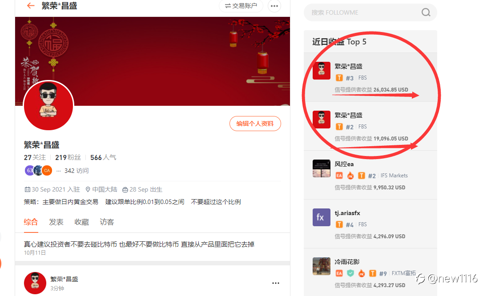This screenshot has height=296, width=483.
Task: Click the purple fx avatar for tj.ariasfx
Action: tap(321, 217)
